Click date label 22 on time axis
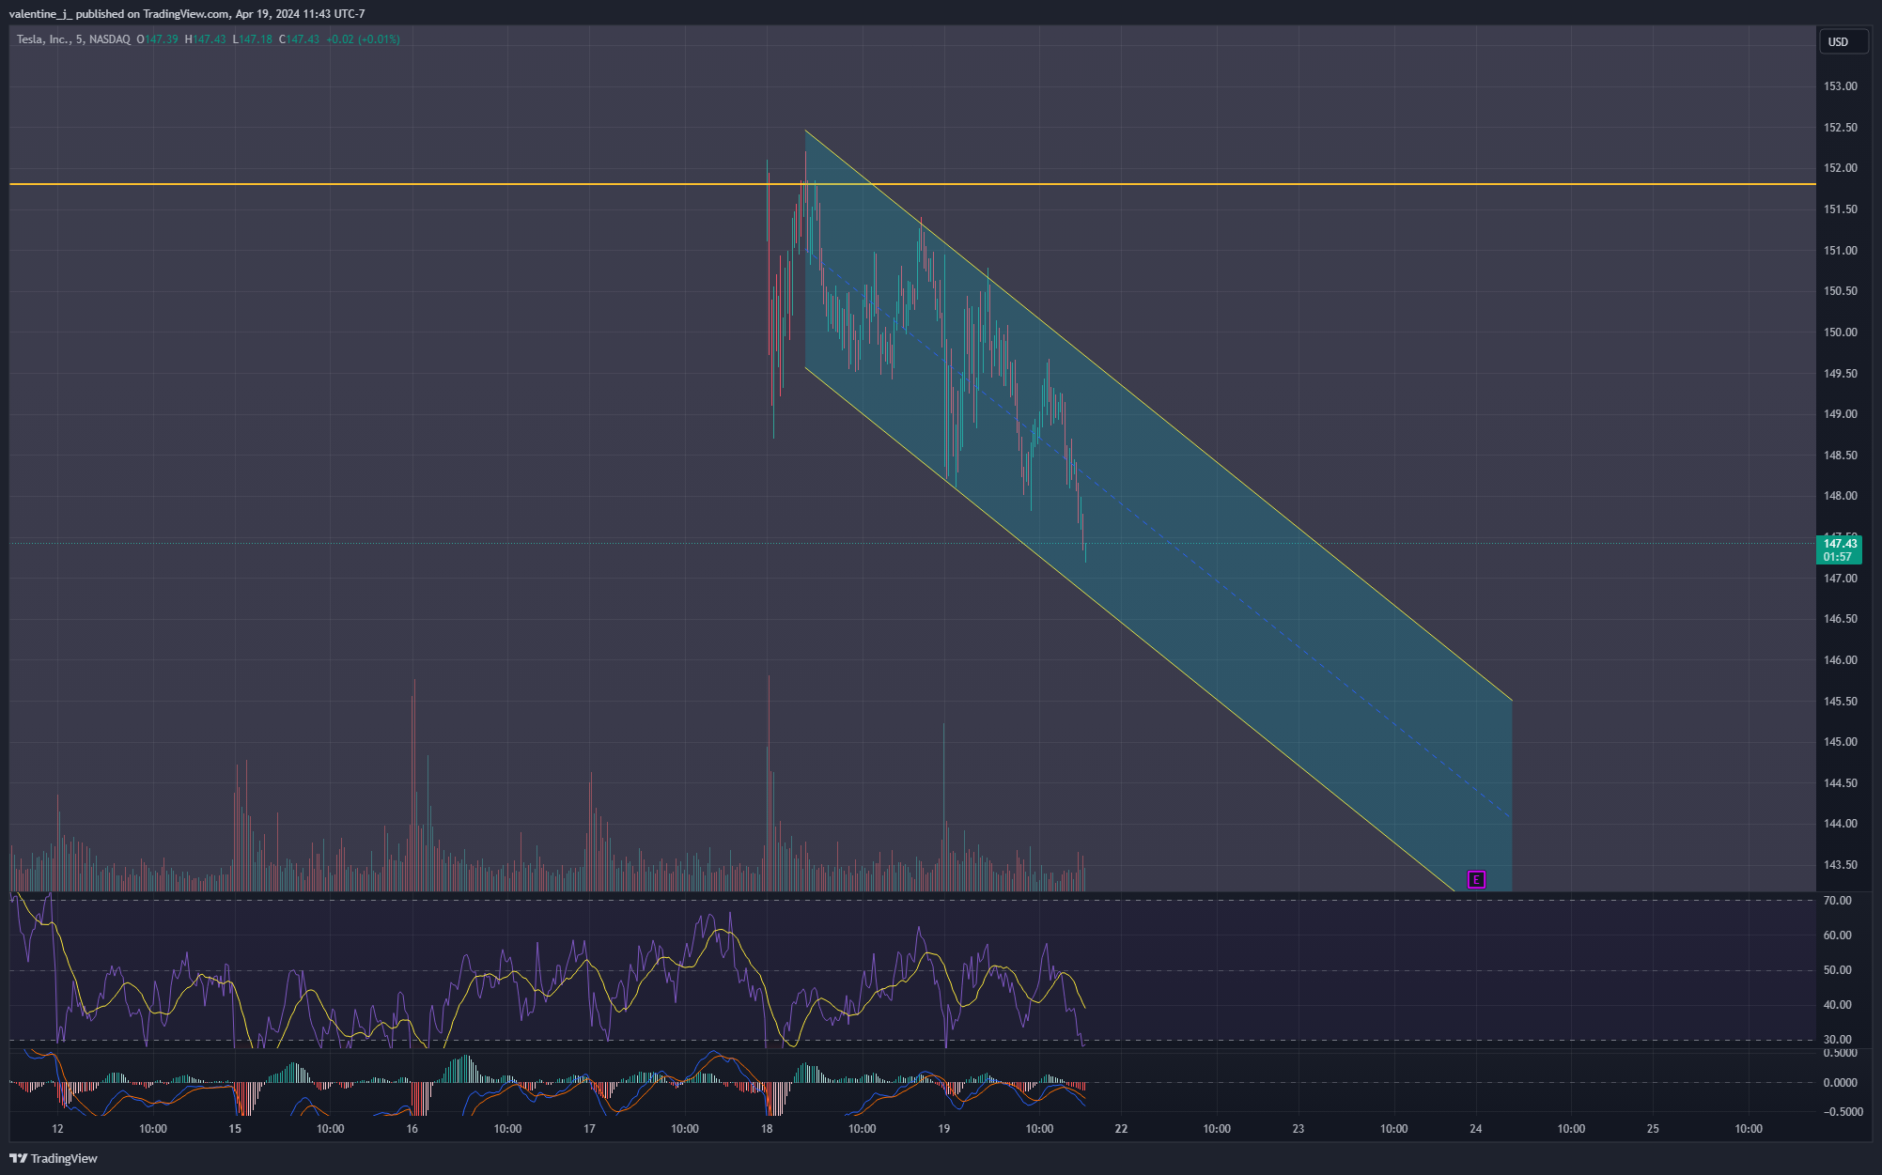This screenshot has height=1175, width=1882. (1121, 1129)
